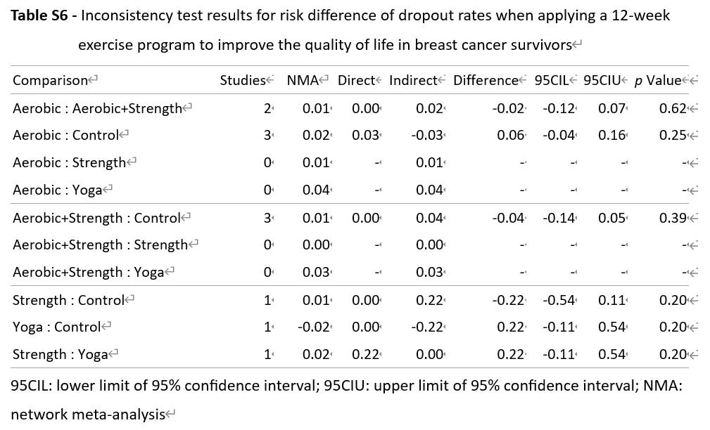The height and width of the screenshot is (430, 710).
Task: Click the '95CIL: lower limit' footnote text
Action: [70, 386]
